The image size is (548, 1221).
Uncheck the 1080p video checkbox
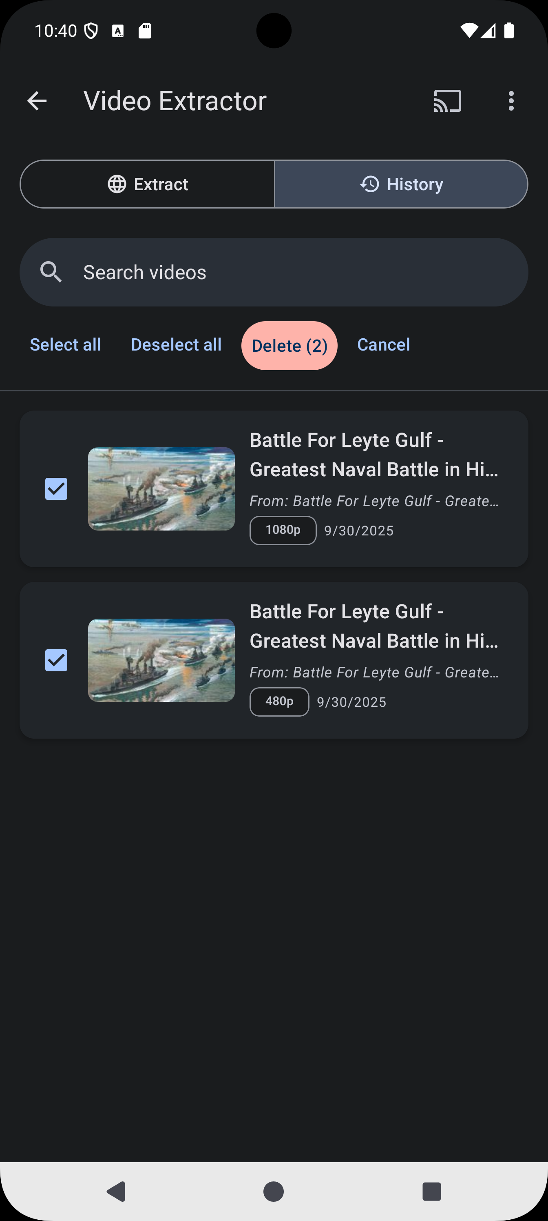[56, 488]
